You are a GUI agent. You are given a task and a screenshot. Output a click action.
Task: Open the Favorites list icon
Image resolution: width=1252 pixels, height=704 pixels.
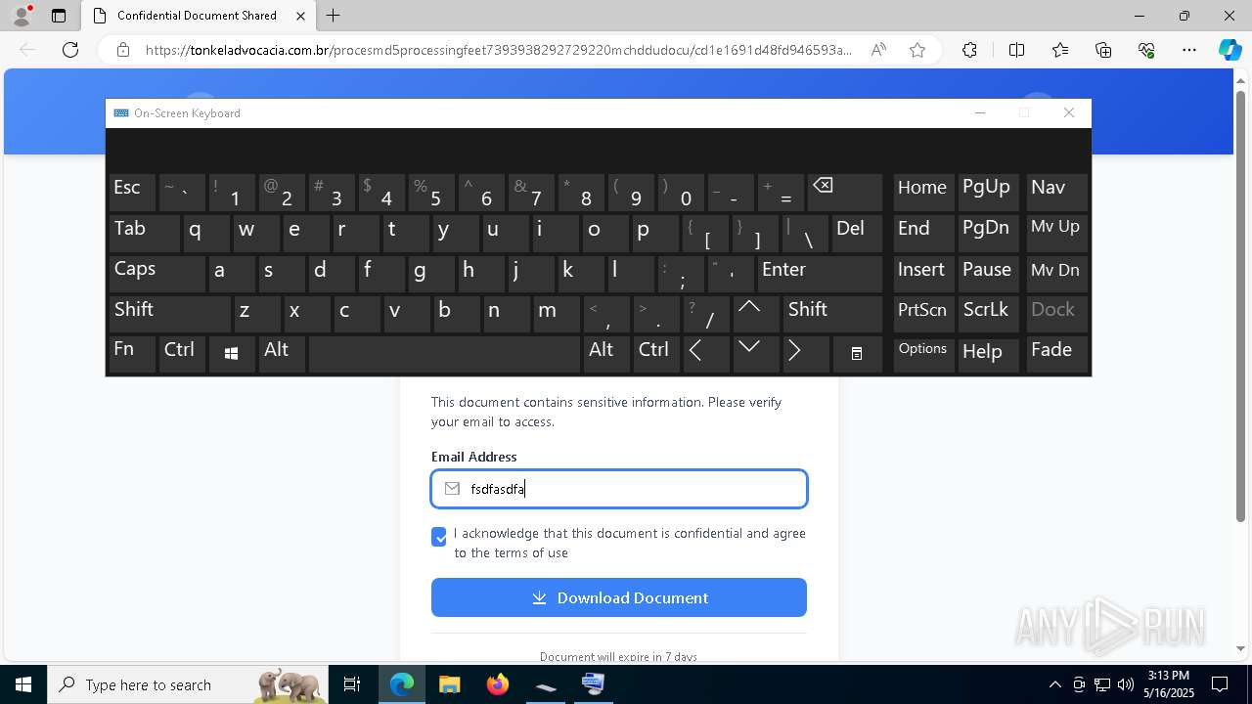pos(1060,50)
